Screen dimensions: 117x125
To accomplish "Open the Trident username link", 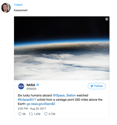I will (18, 5).
